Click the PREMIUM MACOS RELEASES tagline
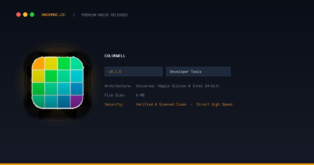The width and height of the screenshot is (314, 165). click(105, 15)
